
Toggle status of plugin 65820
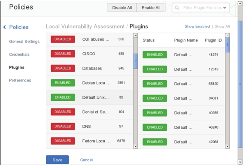[155, 84]
